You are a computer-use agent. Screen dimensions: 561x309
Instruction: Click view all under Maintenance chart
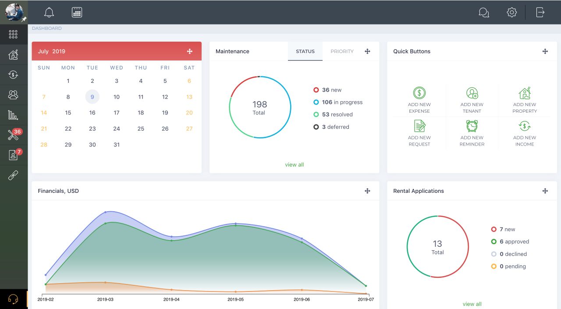(295, 164)
